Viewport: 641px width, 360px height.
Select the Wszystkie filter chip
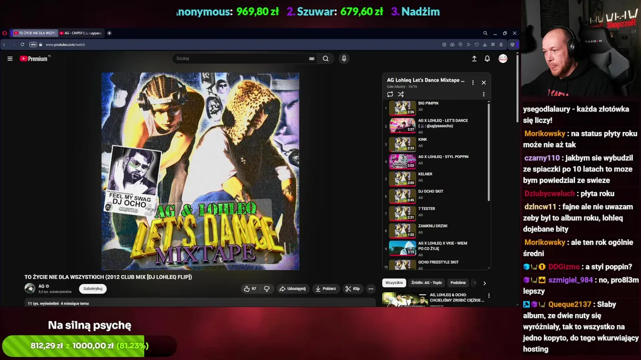pyautogui.click(x=394, y=283)
